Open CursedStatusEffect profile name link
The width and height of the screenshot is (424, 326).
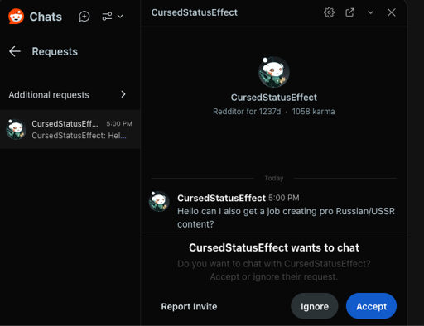coord(274,98)
